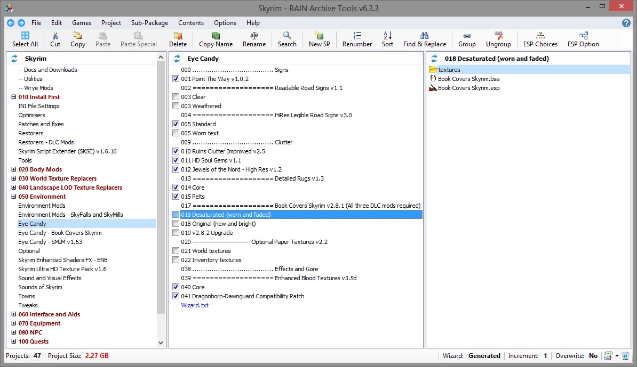Open Find & Replace binoculars icon
The width and height of the screenshot is (637, 367).
tap(425, 36)
